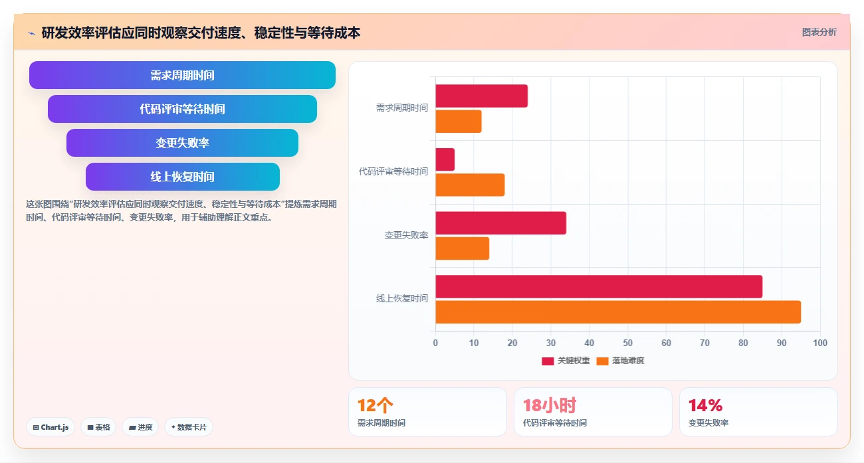Click the red 需求周期时间 bar
Image resolution: width=864 pixels, height=463 pixels.
coord(481,96)
